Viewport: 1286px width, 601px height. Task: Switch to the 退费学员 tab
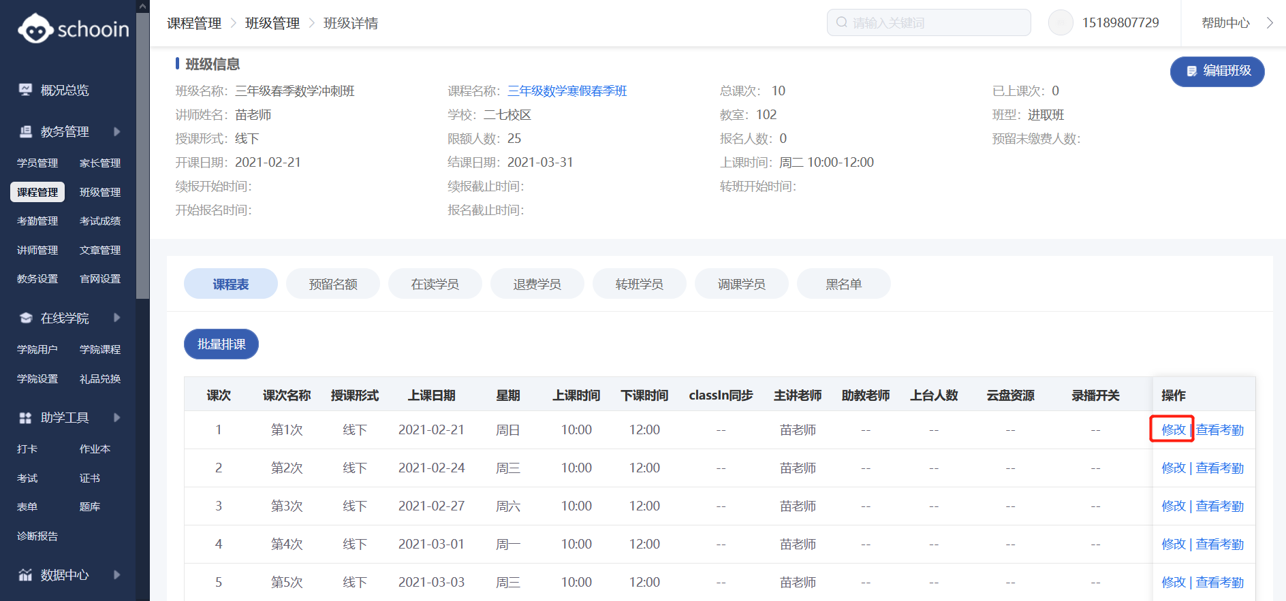(x=537, y=284)
